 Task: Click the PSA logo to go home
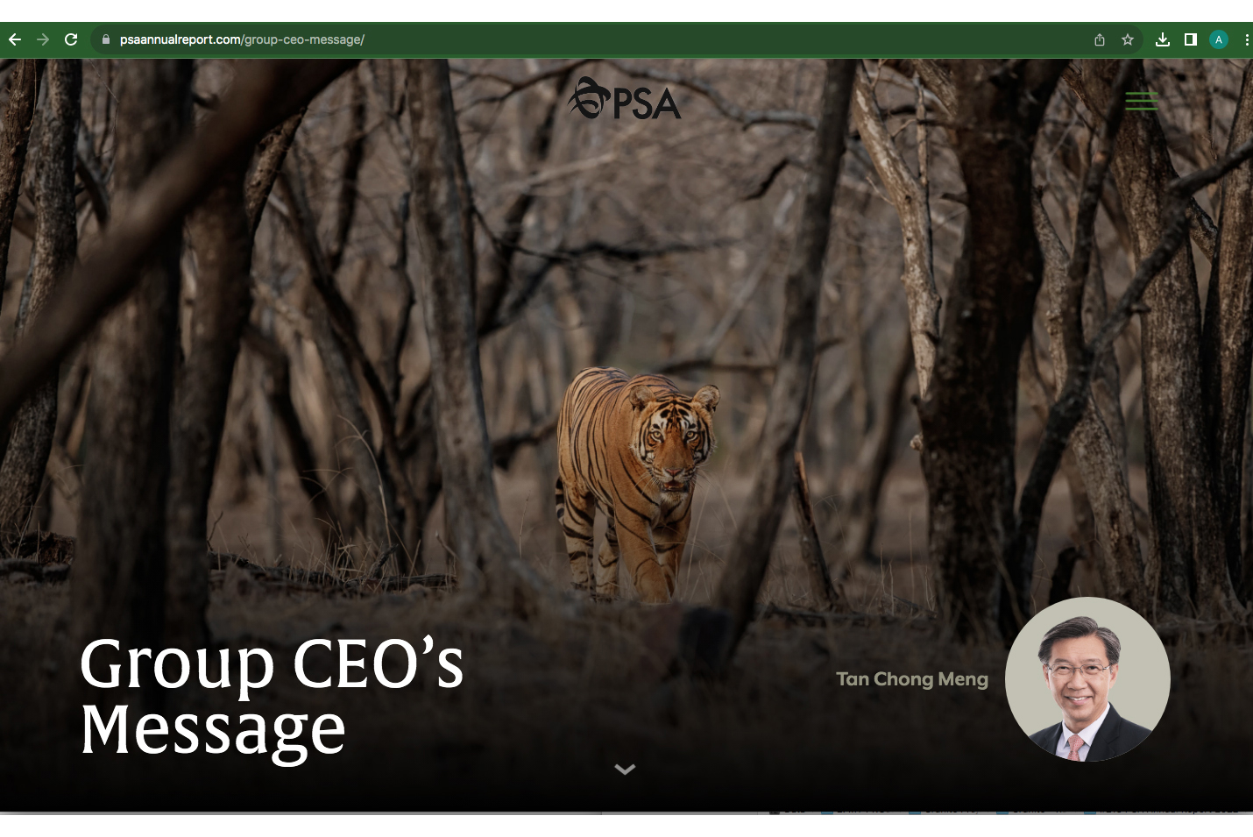[x=625, y=99]
